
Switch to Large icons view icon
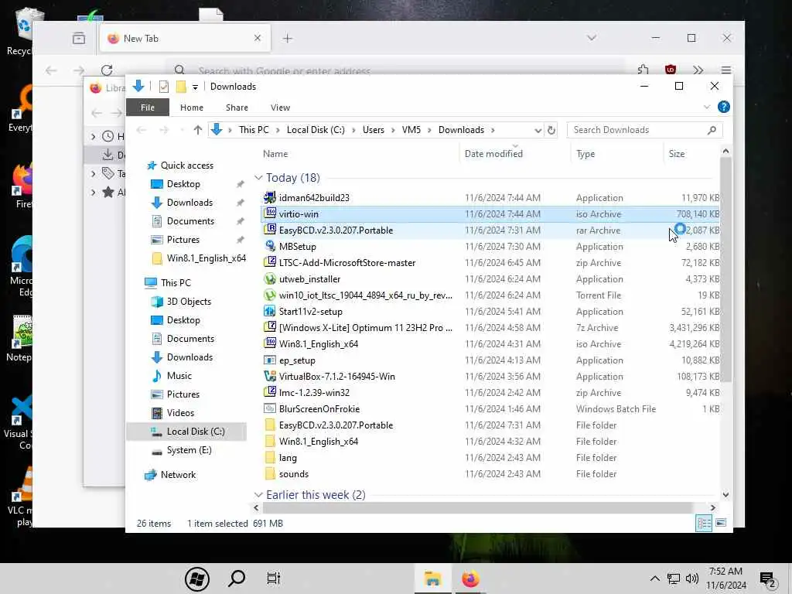pyautogui.click(x=722, y=523)
